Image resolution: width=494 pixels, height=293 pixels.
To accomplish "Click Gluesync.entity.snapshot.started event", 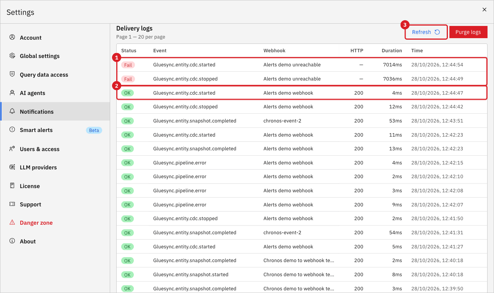I will tap(191, 274).
